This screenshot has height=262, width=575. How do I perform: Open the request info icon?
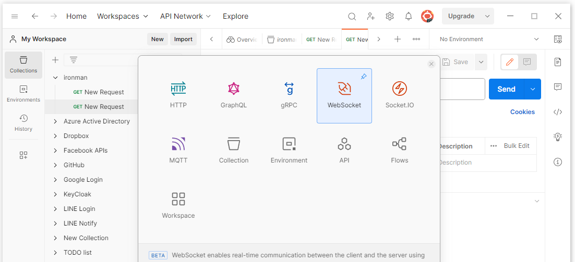(x=558, y=162)
